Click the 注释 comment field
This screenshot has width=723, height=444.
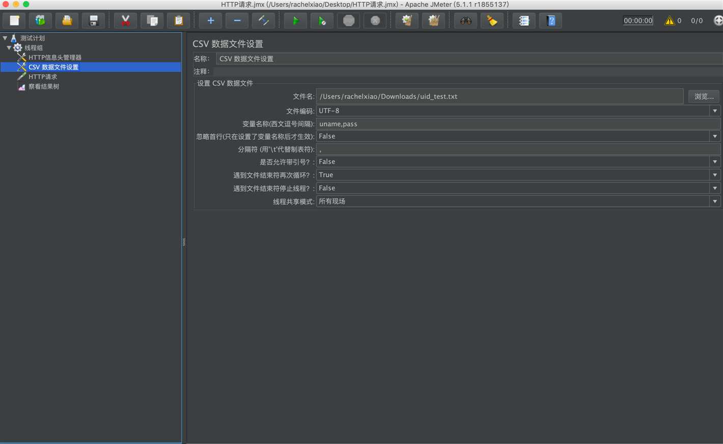(x=467, y=72)
